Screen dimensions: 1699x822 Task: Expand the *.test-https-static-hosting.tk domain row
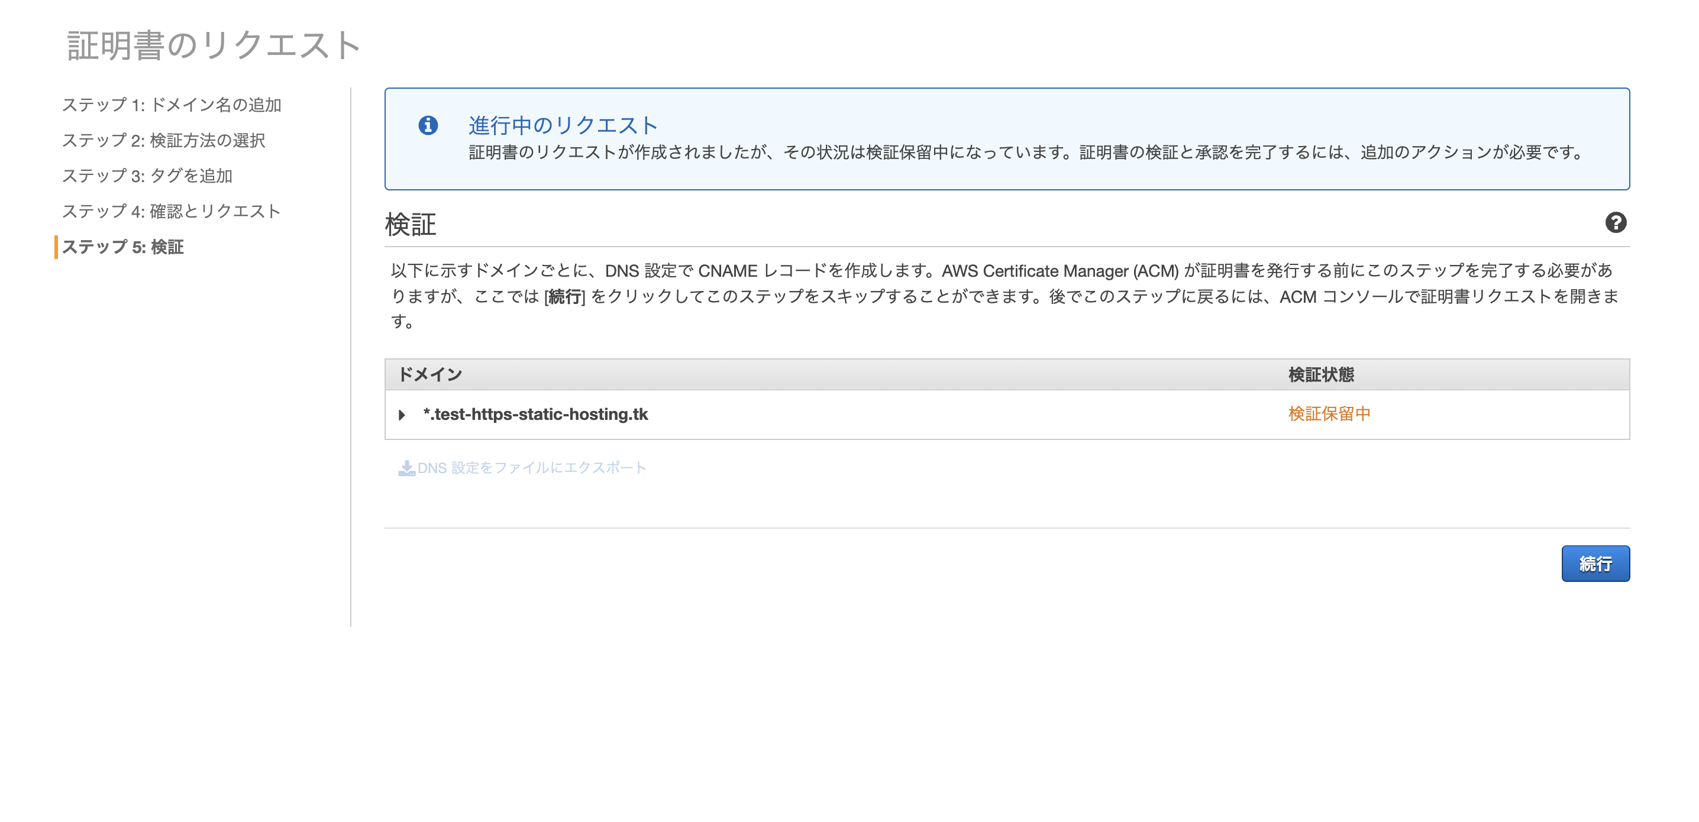click(x=402, y=415)
